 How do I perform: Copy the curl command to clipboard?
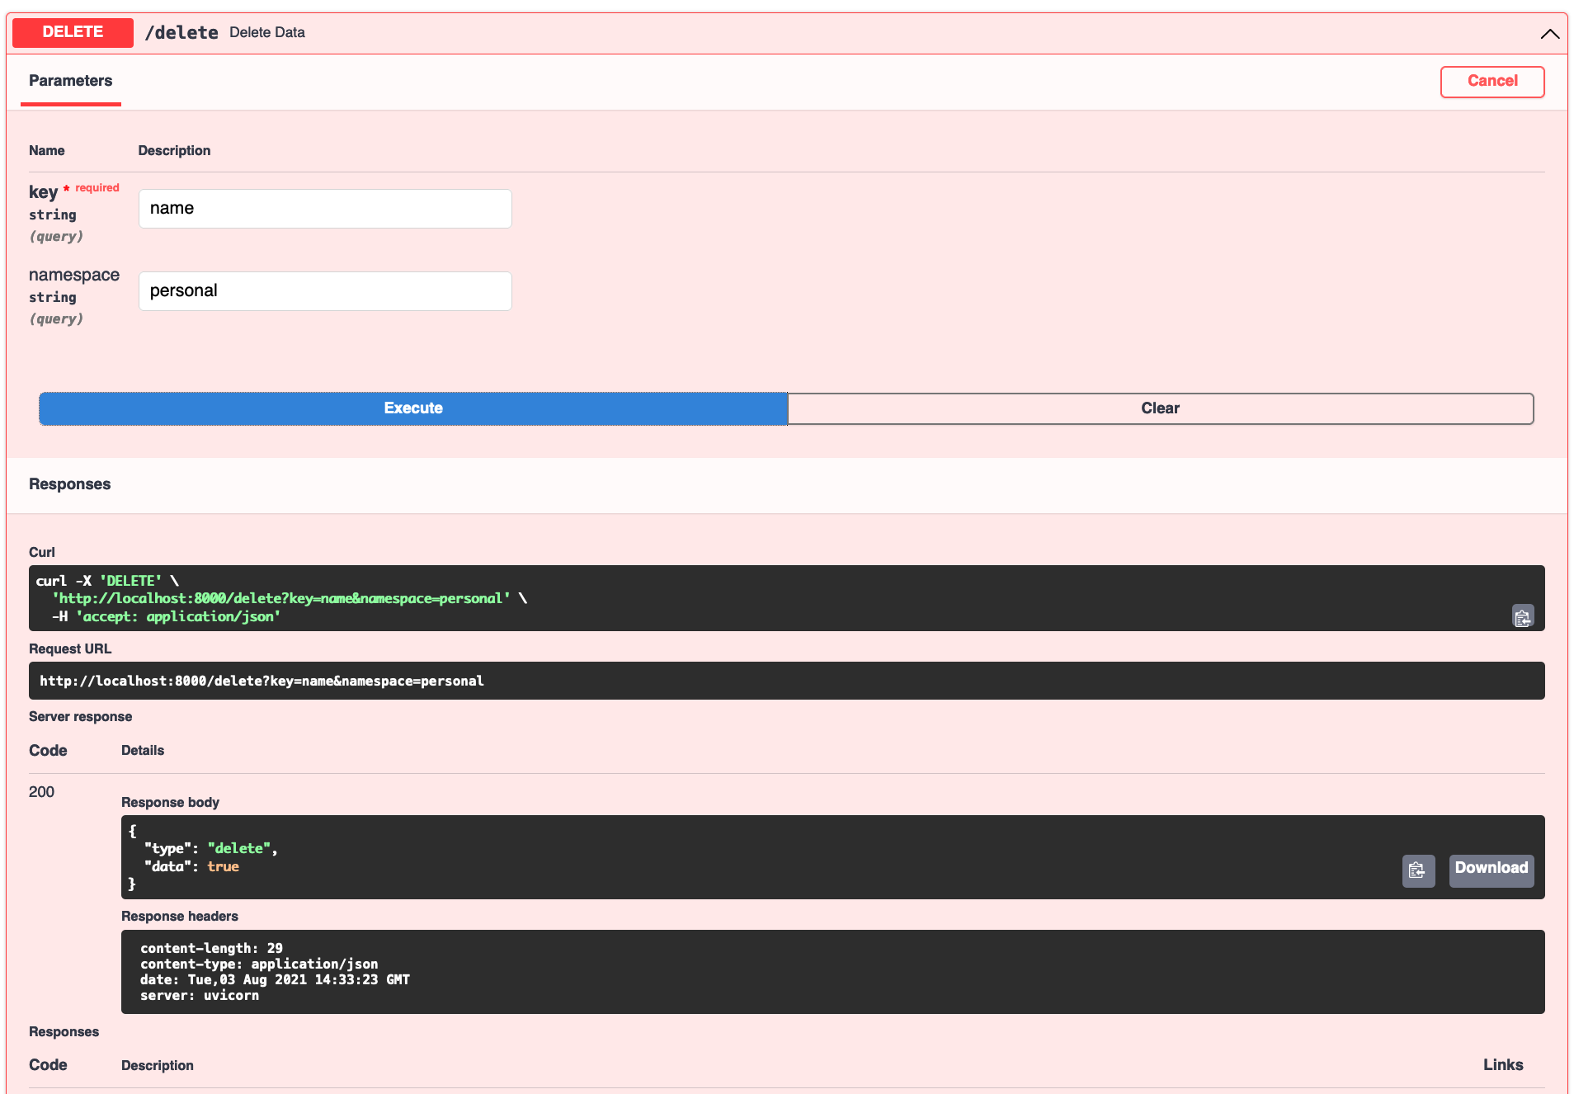click(x=1522, y=616)
